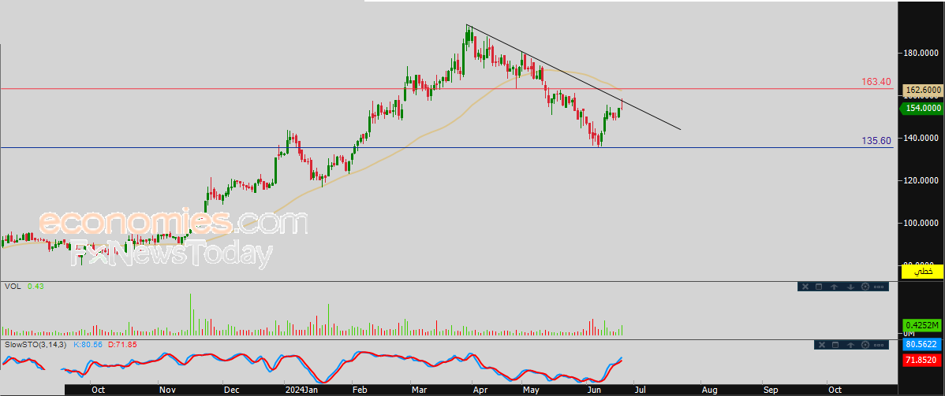
Task: Move the SlowSTO panel up
Action: 851,345
